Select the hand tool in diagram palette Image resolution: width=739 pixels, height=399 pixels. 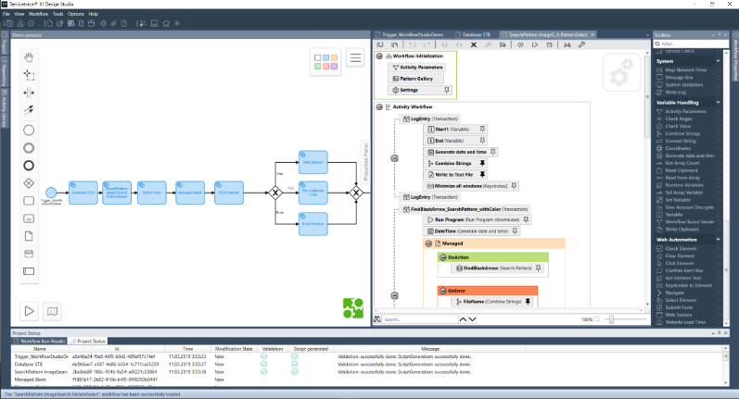click(28, 55)
